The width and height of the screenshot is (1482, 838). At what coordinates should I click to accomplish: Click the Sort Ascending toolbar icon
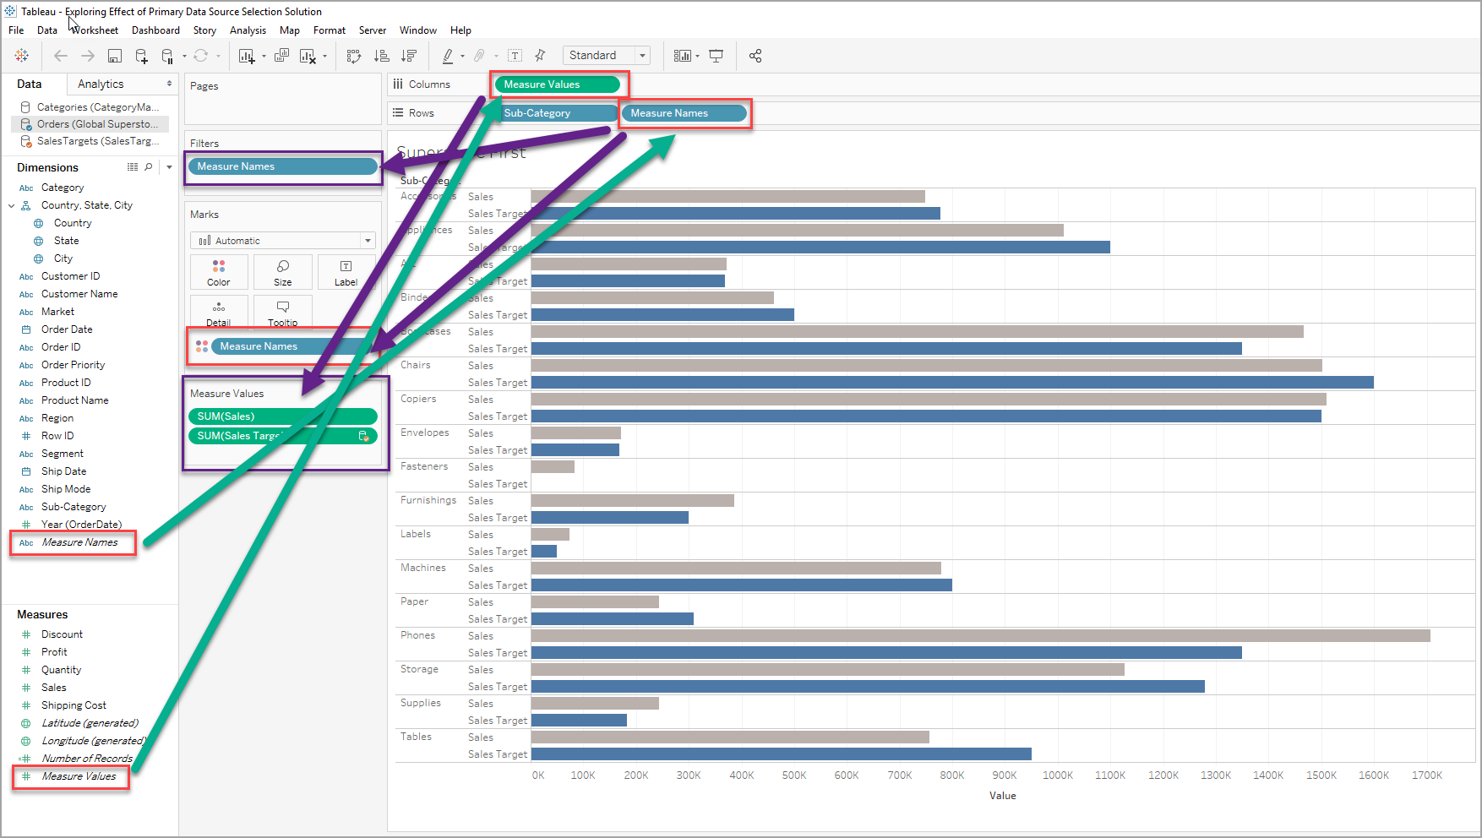click(x=382, y=56)
